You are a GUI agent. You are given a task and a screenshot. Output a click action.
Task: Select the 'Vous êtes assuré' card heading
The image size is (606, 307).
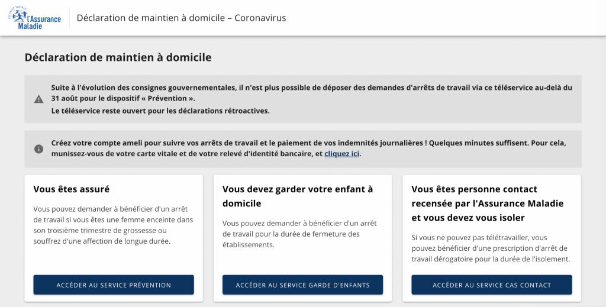coord(72,189)
